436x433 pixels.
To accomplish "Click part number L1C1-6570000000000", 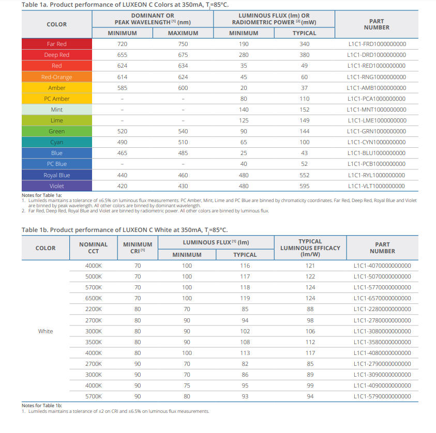I will pyautogui.click(x=382, y=298).
